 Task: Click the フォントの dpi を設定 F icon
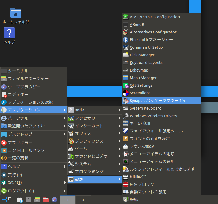[126, 139]
